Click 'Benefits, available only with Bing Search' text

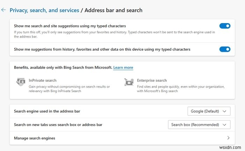coord(63,67)
